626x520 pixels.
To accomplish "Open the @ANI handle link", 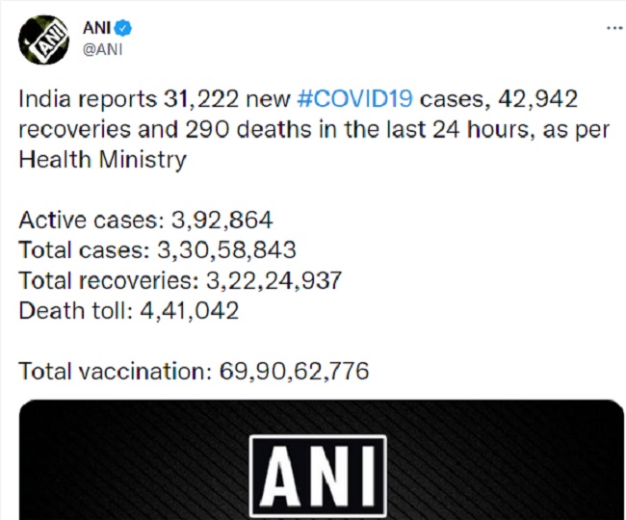I will (102, 49).
